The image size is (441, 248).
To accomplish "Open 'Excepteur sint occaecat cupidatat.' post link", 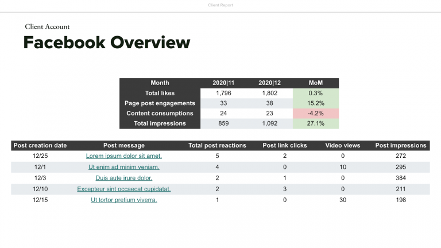I will (123, 189).
